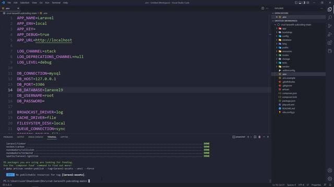Viewport: 334px width, 187px height.
Task: Open the Search view in the activity bar
Action: 330,17
